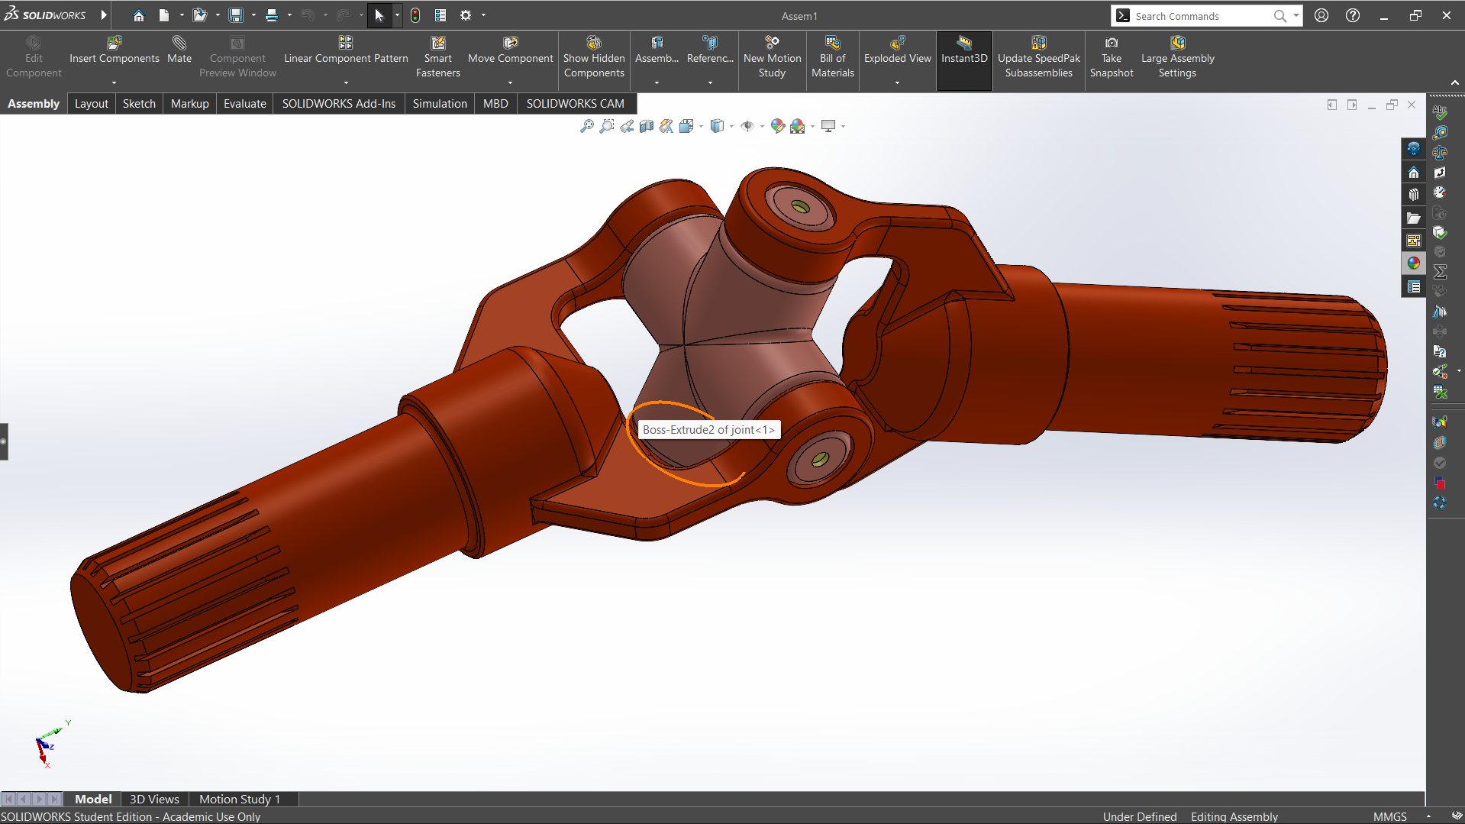Toggle the Hide/Show Items eye icon
1465x824 pixels.
coord(747,126)
